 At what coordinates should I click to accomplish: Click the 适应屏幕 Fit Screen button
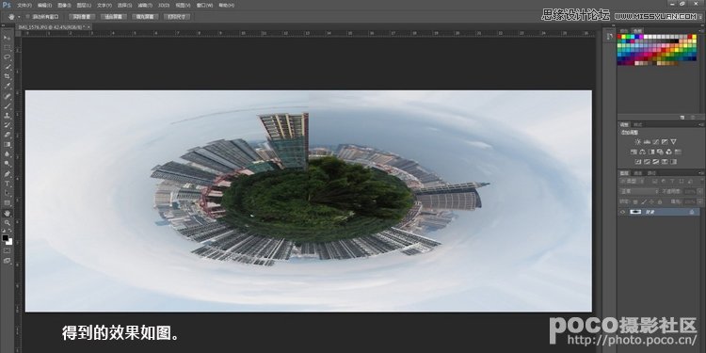(x=114, y=17)
